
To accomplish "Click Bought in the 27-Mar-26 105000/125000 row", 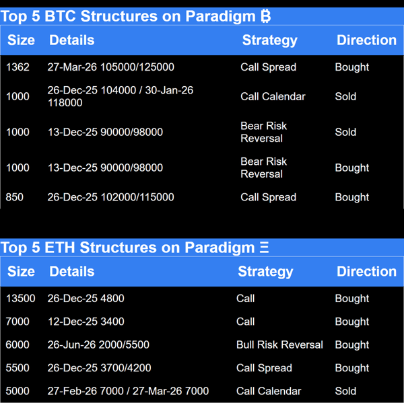I will 352,67.
